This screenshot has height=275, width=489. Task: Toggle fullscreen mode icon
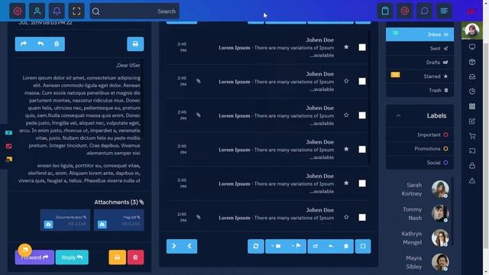pyautogui.click(x=76, y=11)
